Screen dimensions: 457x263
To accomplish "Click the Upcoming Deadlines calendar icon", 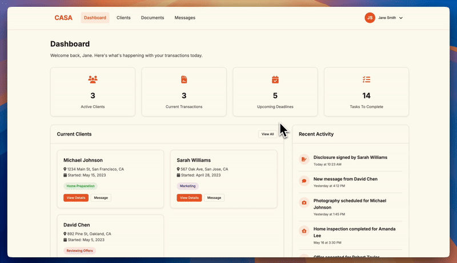I will (275, 79).
